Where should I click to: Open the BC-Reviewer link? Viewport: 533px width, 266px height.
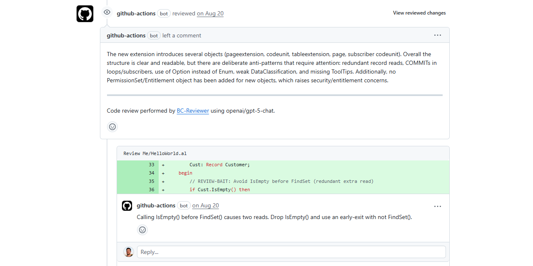(x=193, y=111)
